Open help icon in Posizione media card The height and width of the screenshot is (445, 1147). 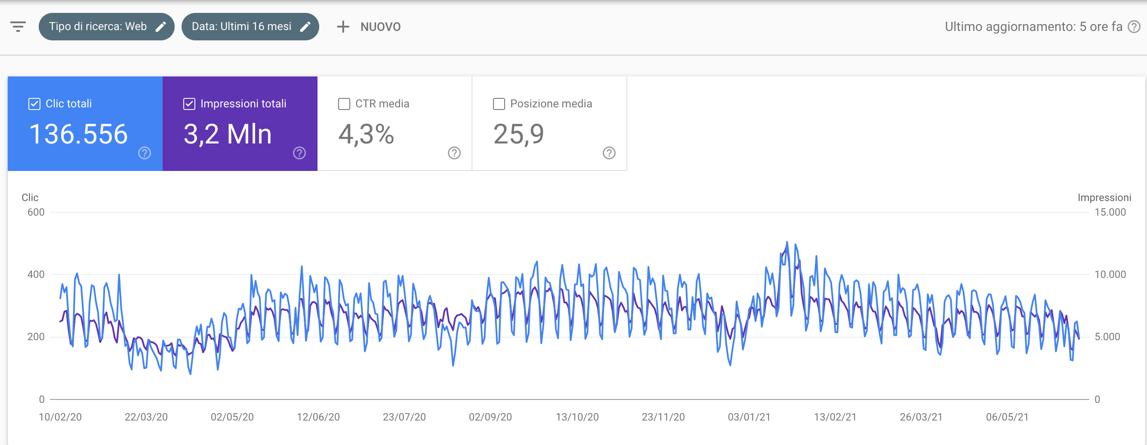click(x=609, y=153)
